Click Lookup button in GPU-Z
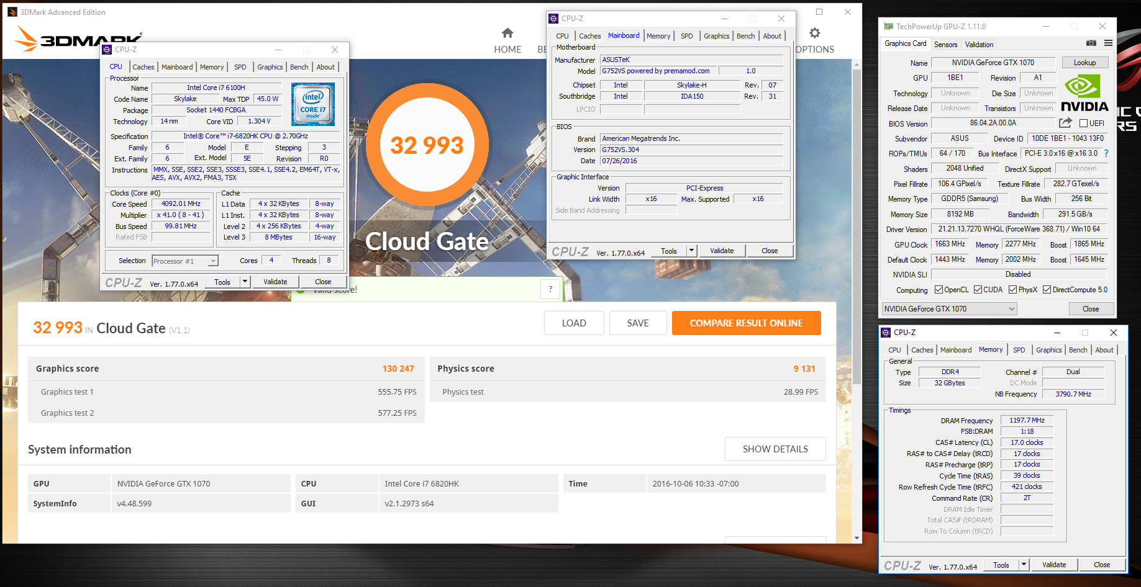The height and width of the screenshot is (587, 1141). 1084,63
